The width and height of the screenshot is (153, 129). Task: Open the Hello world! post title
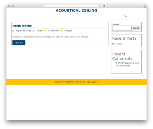22,26
